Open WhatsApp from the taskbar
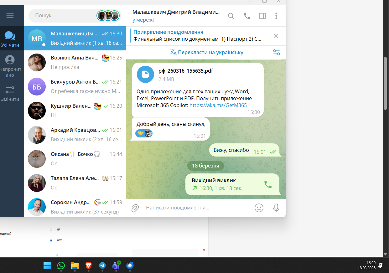 (x=61, y=265)
